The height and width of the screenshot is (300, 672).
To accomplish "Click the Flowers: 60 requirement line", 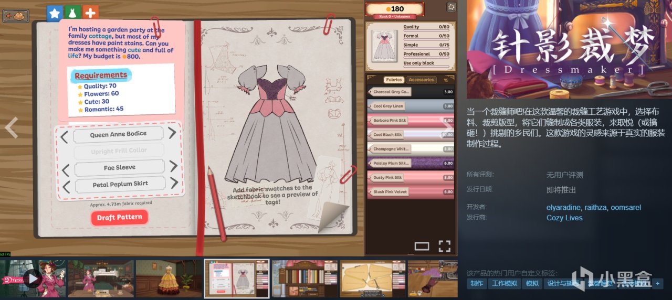I will click(x=98, y=94).
